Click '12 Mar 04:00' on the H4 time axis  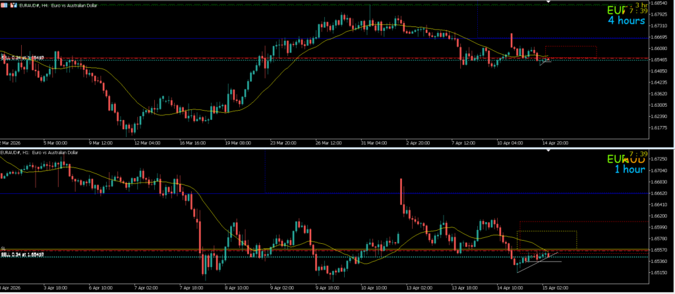pyautogui.click(x=146, y=142)
